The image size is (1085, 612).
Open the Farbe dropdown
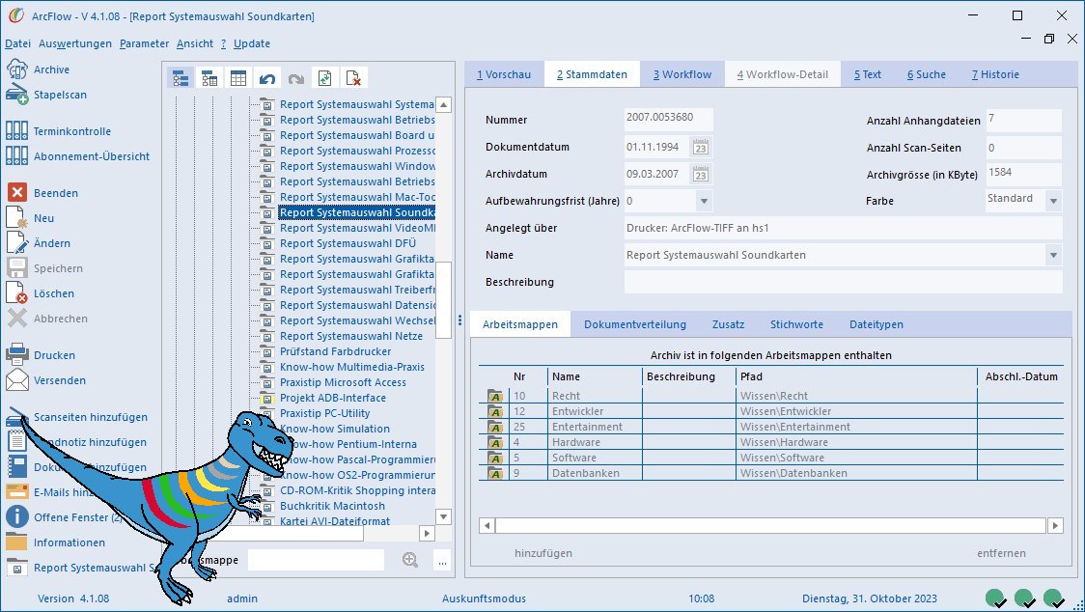click(x=1053, y=202)
